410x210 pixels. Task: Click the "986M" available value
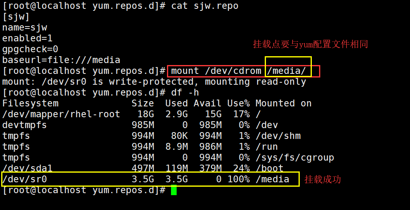click(x=210, y=147)
